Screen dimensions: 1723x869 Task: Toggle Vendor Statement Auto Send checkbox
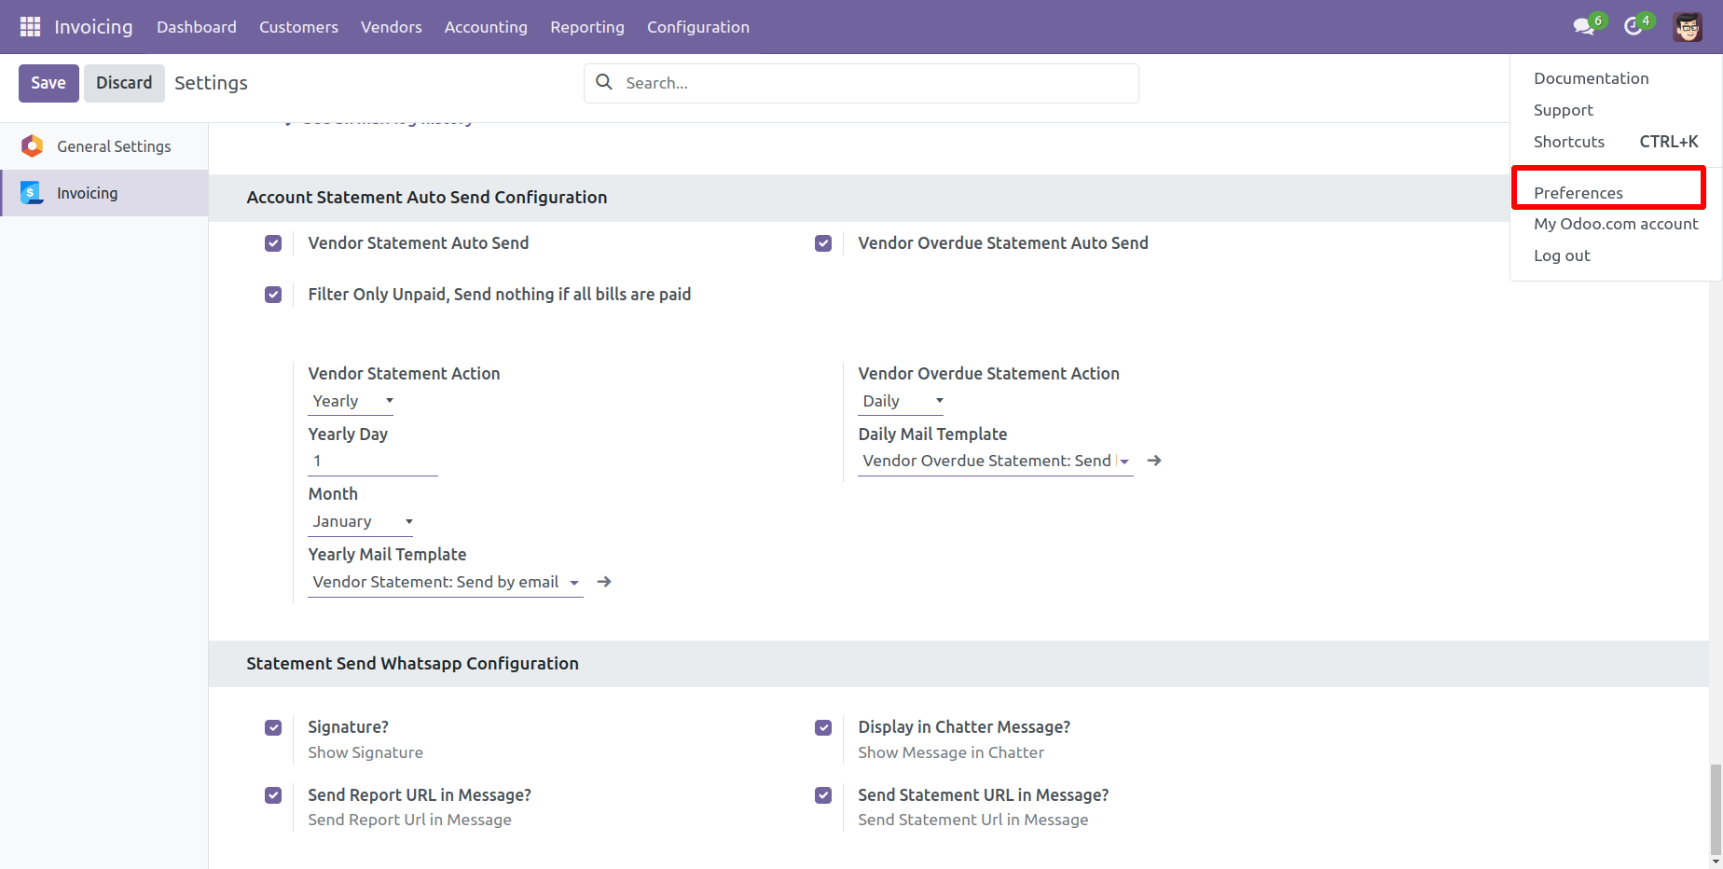pos(273,243)
